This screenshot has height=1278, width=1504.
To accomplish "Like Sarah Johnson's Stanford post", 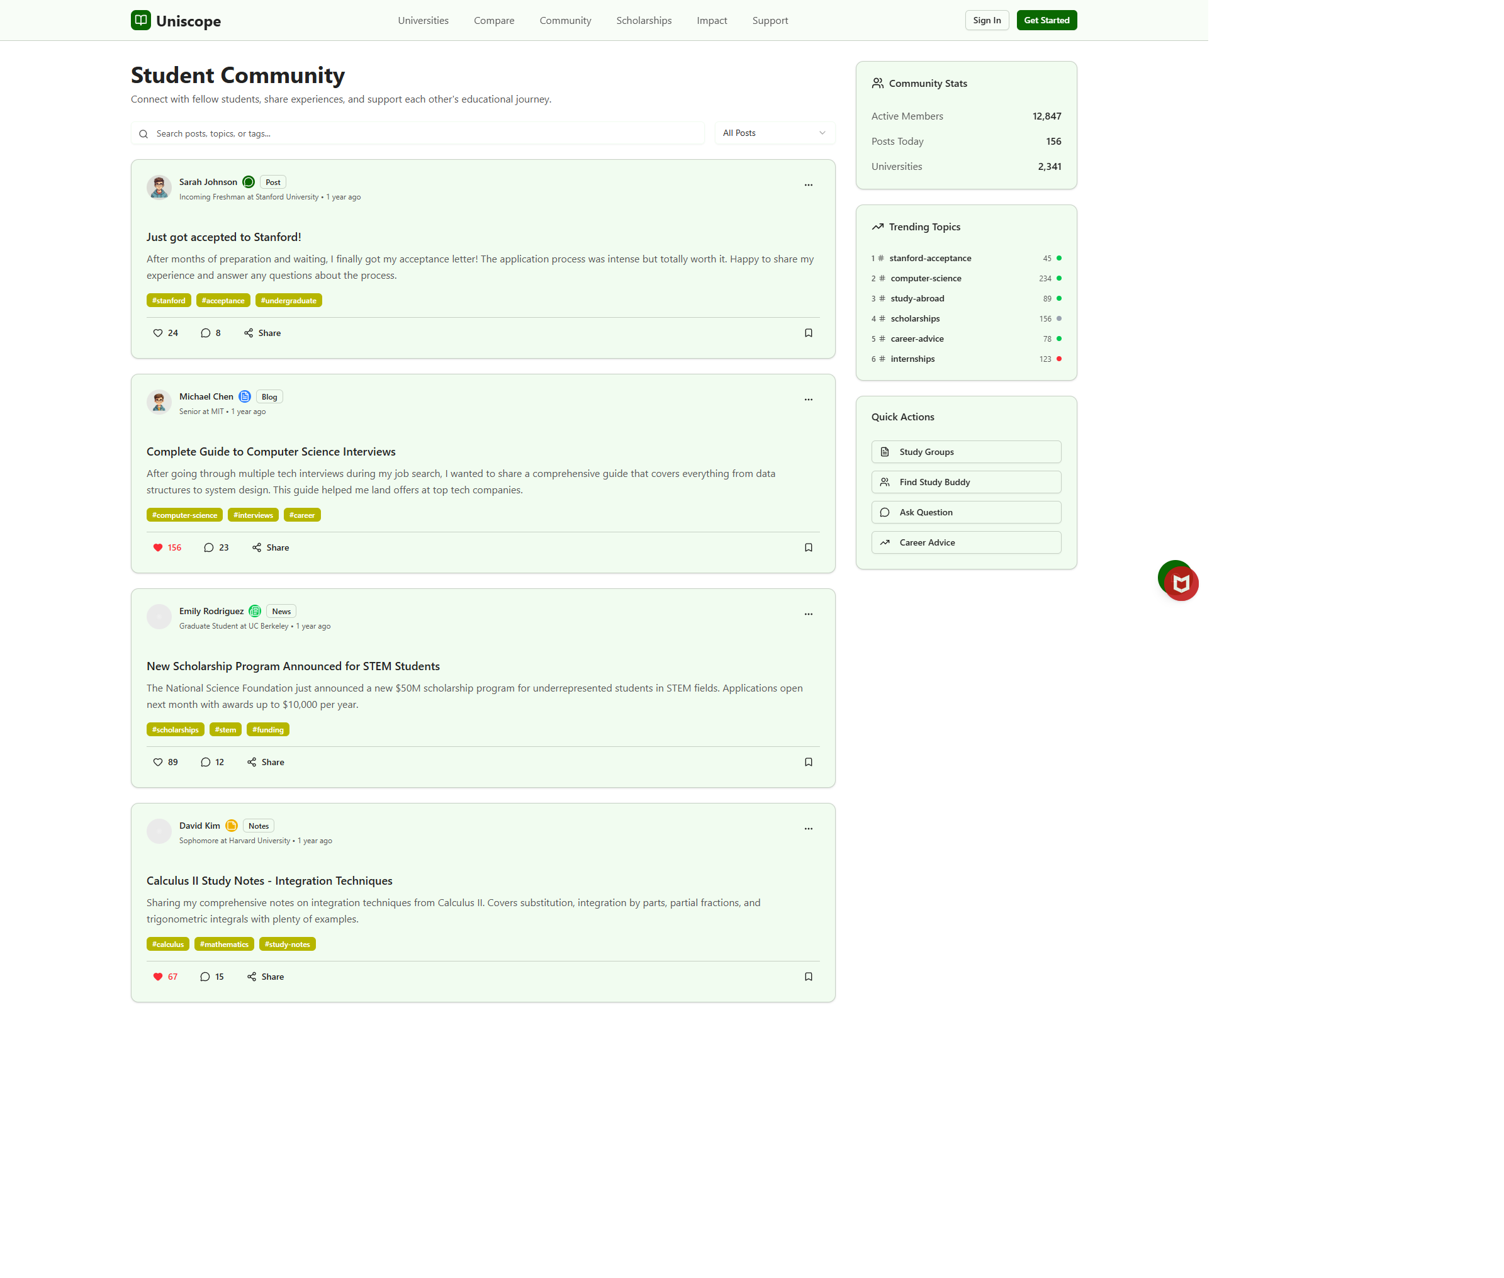I will pyautogui.click(x=158, y=334).
